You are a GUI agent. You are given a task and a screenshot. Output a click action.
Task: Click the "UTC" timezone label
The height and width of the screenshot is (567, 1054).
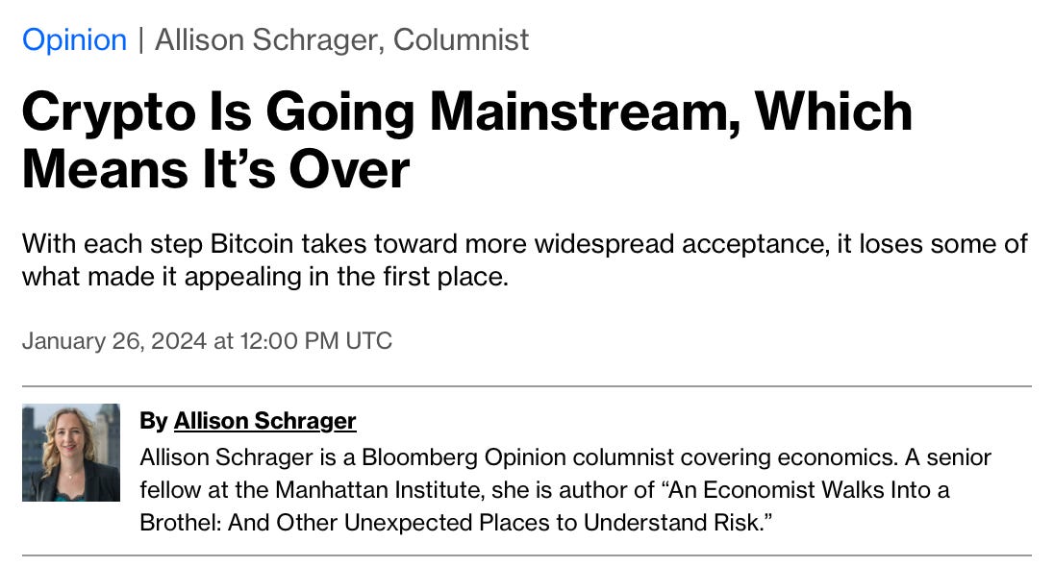(x=367, y=341)
